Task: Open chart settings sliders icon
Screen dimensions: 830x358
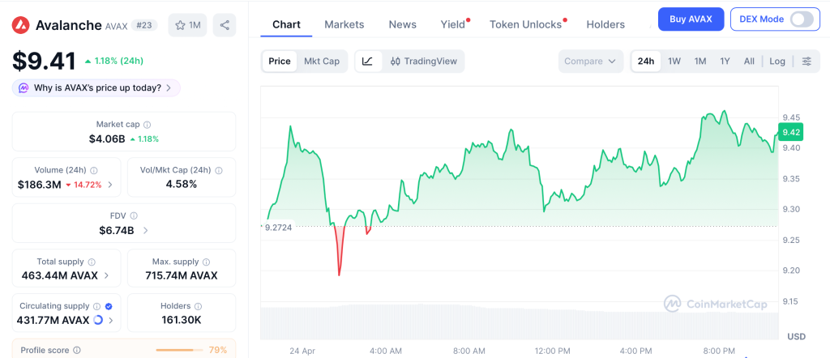Action: coord(806,61)
